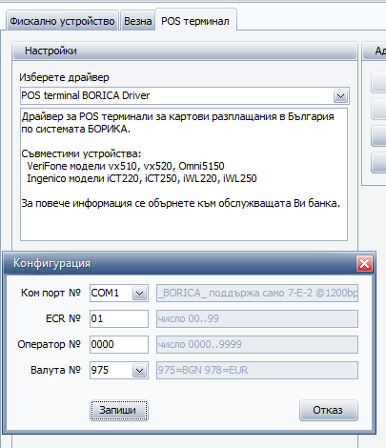The height and width of the screenshot is (448, 386).
Task: Click the VeriFone models text line
Action: point(126,166)
